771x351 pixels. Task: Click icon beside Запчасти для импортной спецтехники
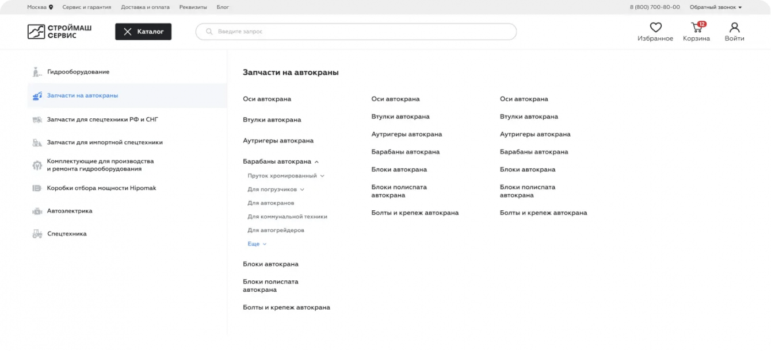37,142
